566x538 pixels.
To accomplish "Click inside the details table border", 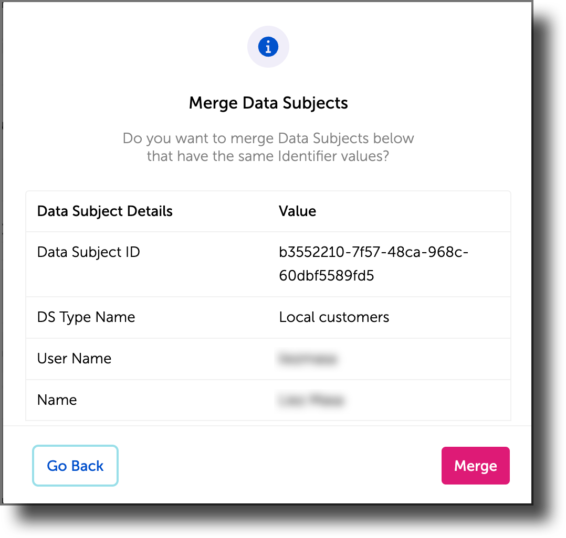I will (x=268, y=304).
